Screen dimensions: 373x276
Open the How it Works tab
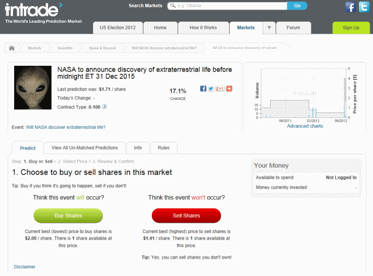tap(203, 28)
